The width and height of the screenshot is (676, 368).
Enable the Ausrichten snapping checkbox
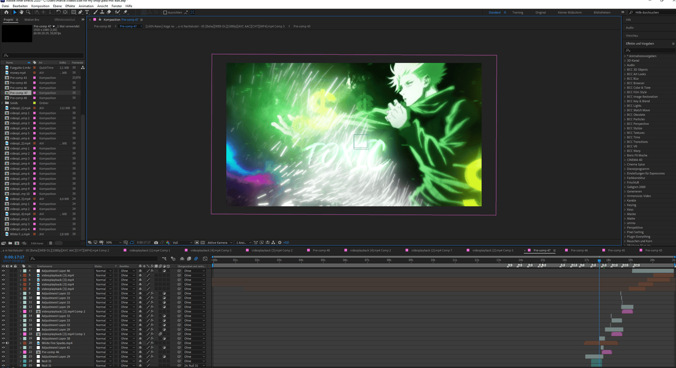[165, 12]
